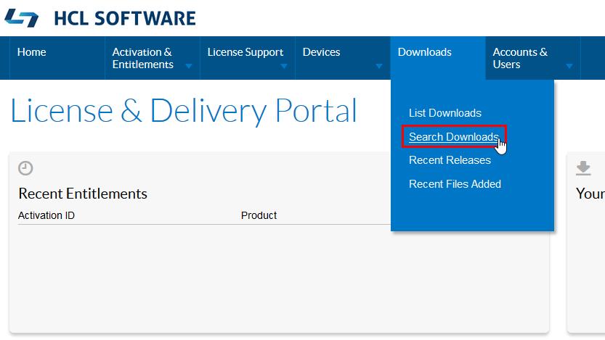
Task: Click the Product column header
Action: click(259, 215)
